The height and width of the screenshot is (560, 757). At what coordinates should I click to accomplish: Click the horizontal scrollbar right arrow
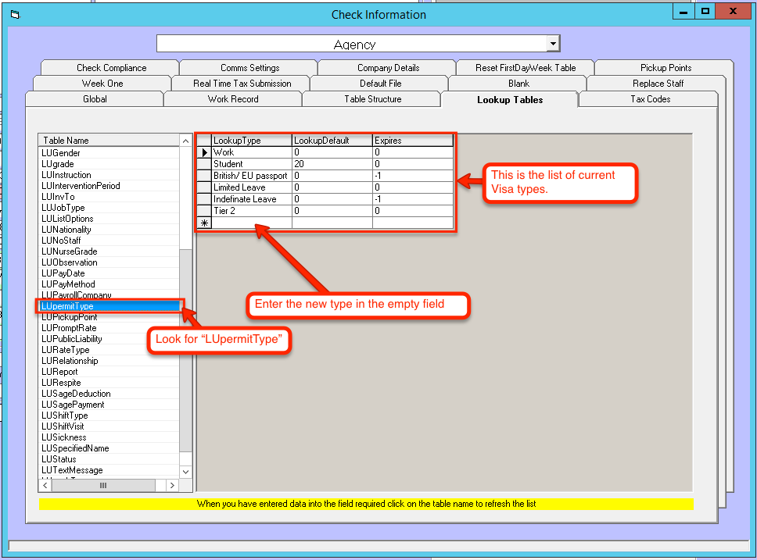(x=171, y=486)
